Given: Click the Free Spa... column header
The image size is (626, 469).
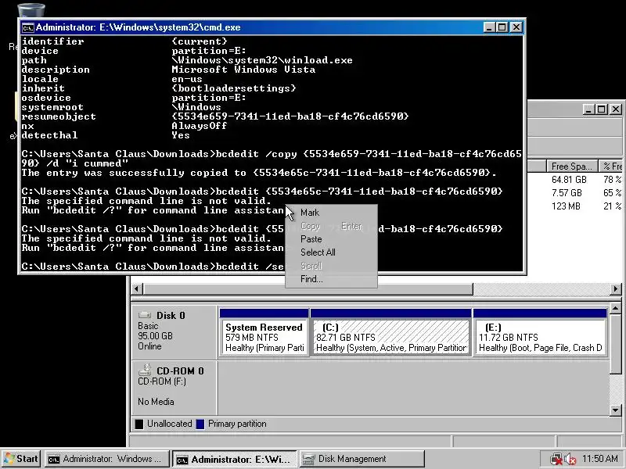Looking at the screenshot, I should (x=573, y=166).
